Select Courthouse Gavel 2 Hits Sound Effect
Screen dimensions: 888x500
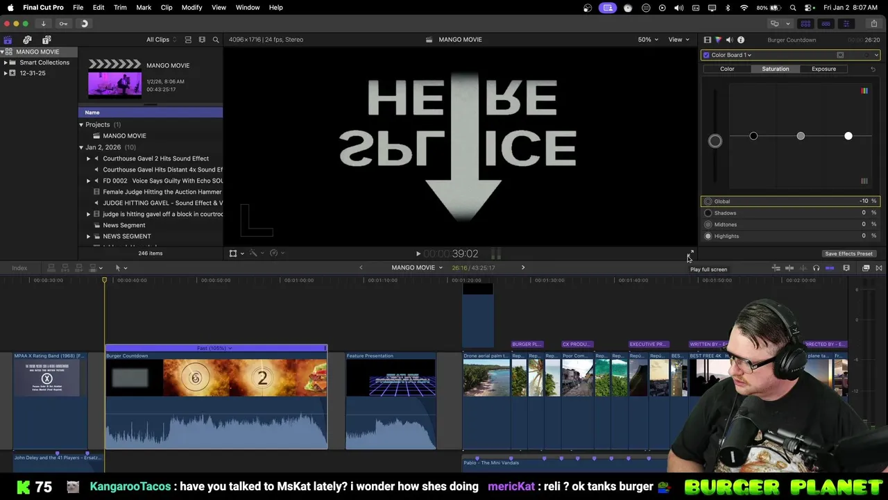click(155, 158)
